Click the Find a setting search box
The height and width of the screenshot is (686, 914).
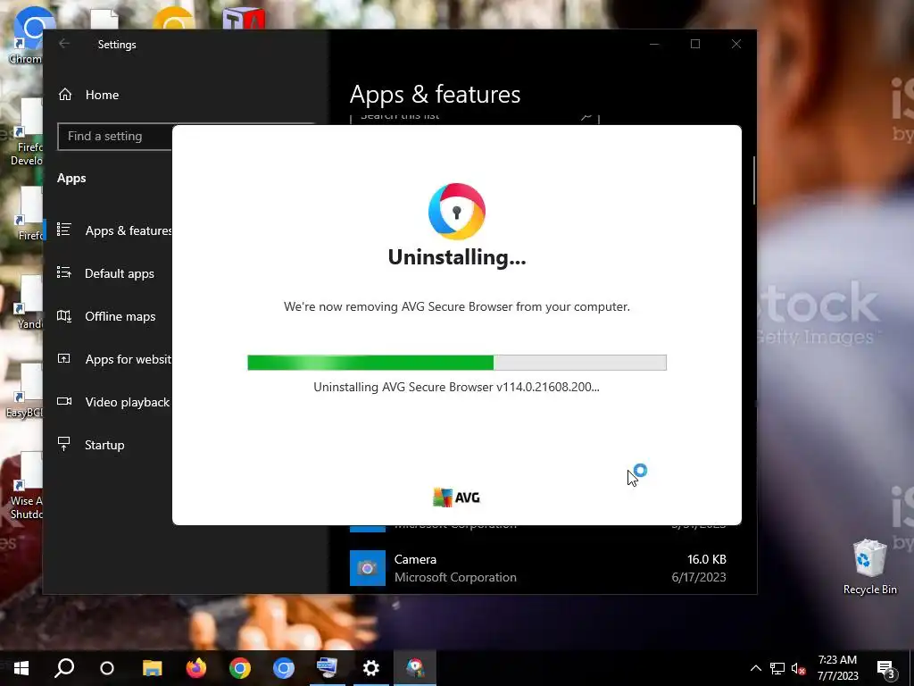(x=115, y=137)
